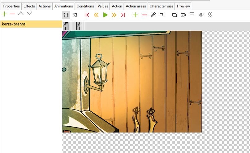Viewport: 250px width, 153px height.
Task: Select frame 5 in the timeline
Action: (x=79, y=26)
